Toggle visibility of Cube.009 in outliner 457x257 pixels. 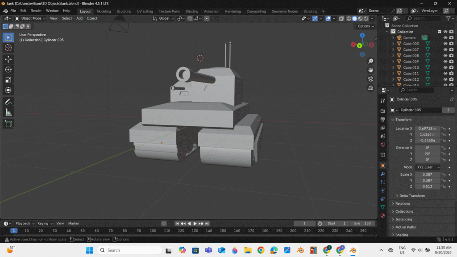(445, 62)
